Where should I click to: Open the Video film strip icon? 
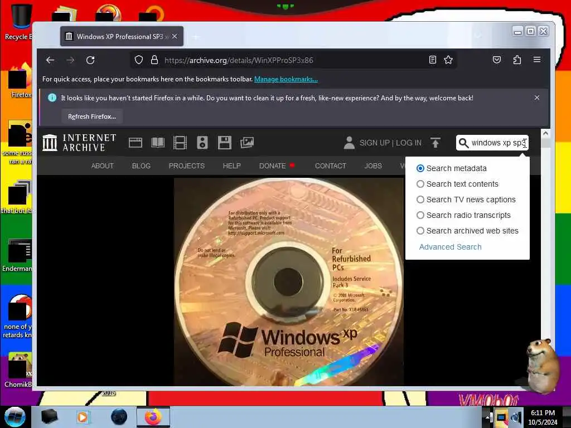(x=180, y=143)
